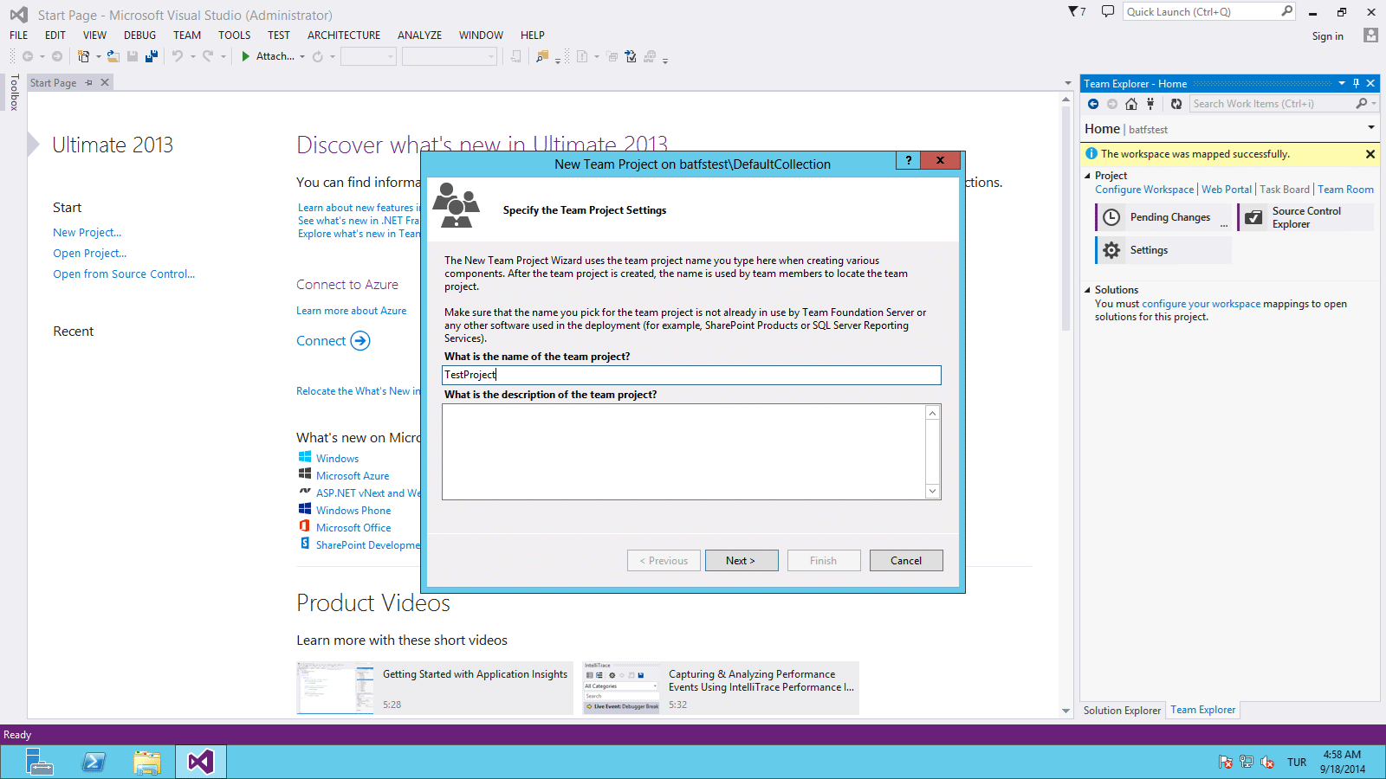The width and height of the screenshot is (1386, 779).
Task: Open Team Explorer Settings
Action: click(x=1148, y=249)
